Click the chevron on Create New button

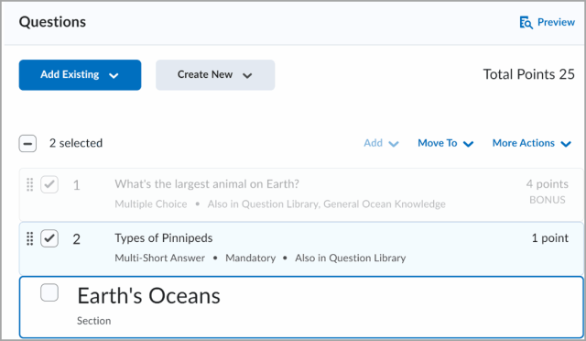[x=247, y=75]
